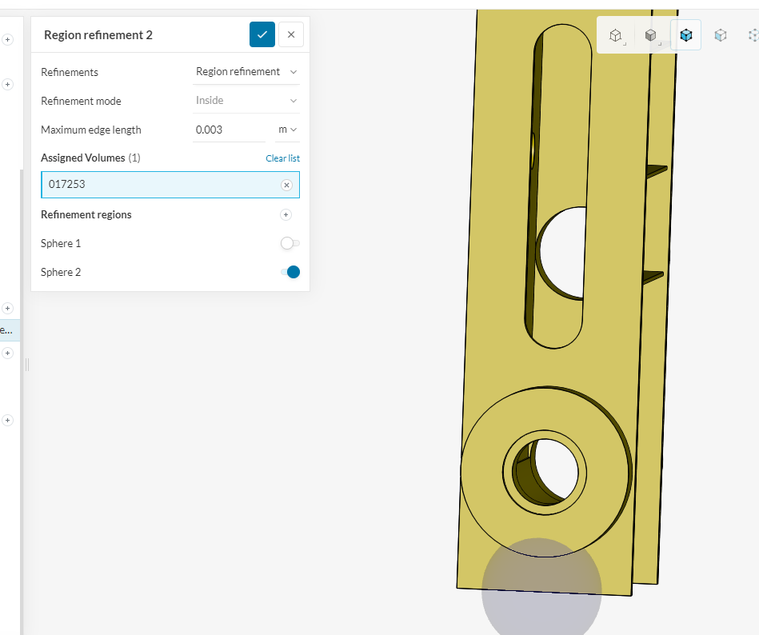
Task: Click the plus icon above highlighted tree row
Action: [8, 309]
